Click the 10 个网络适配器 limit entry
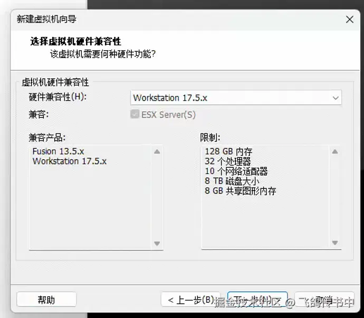This screenshot has width=364, height=318. [x=236, y=171]
